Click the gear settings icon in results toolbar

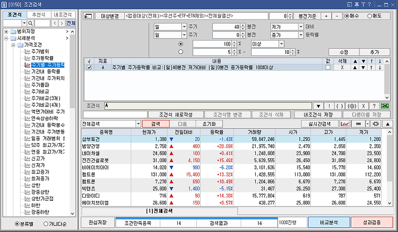click(x=376, y=124)
